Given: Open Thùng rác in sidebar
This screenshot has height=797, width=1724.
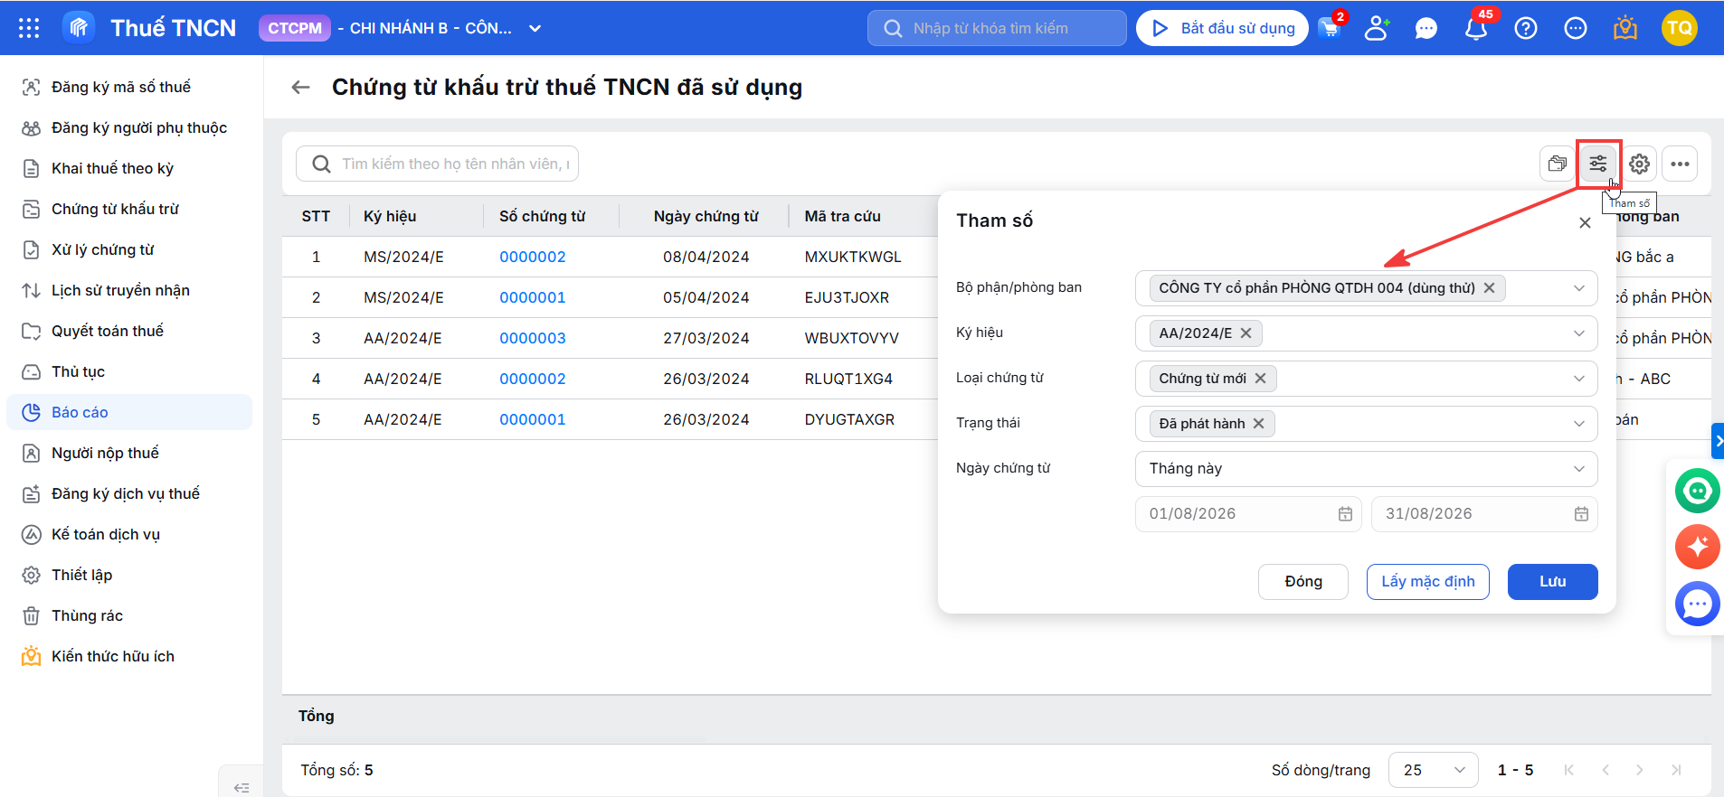Looking at the screenshot, I should (x=129, y=615).
